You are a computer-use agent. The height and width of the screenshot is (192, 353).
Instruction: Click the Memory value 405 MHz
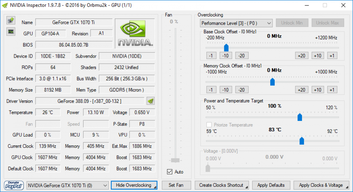pyautogui.click(x=96, y=146)
